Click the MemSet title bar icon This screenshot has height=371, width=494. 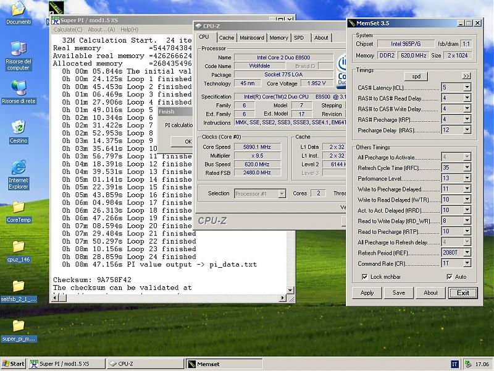351,23
